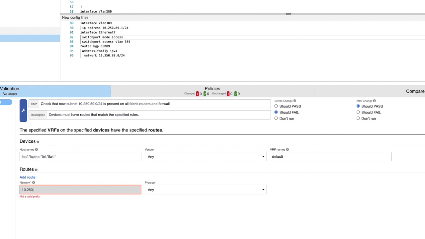Select After Change Don't run

pos(358,119)
